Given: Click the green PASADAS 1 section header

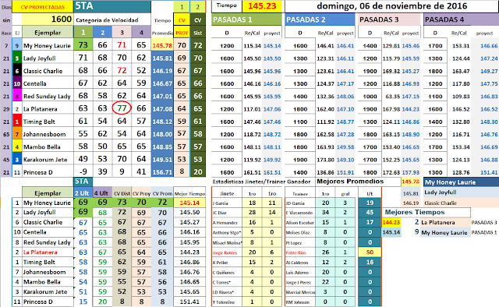Looking at the screenshot, I should (x=246, y=19).
